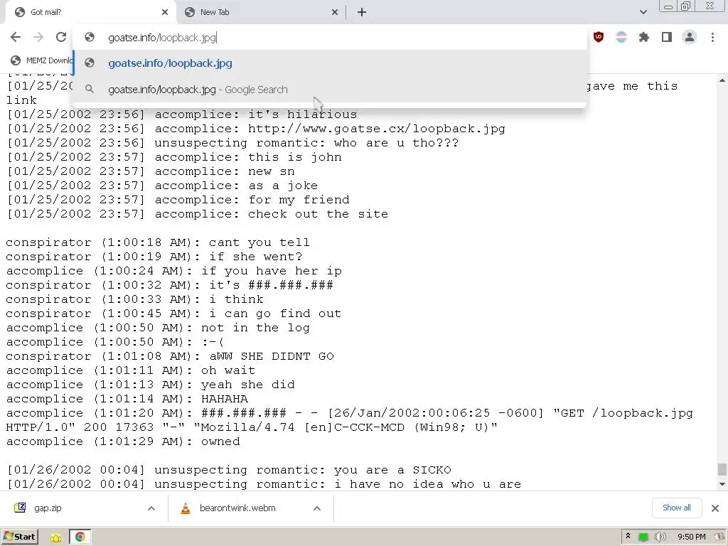Image resolution: width=728 pixels, height=546 pixels.
Task: Click the globe icon in address bar
Action: pos(90,37)
